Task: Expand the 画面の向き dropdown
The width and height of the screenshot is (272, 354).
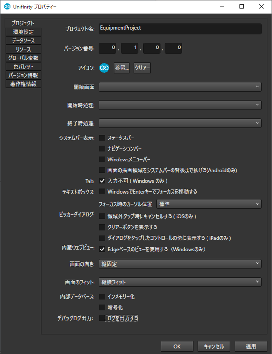Action: 180,264
